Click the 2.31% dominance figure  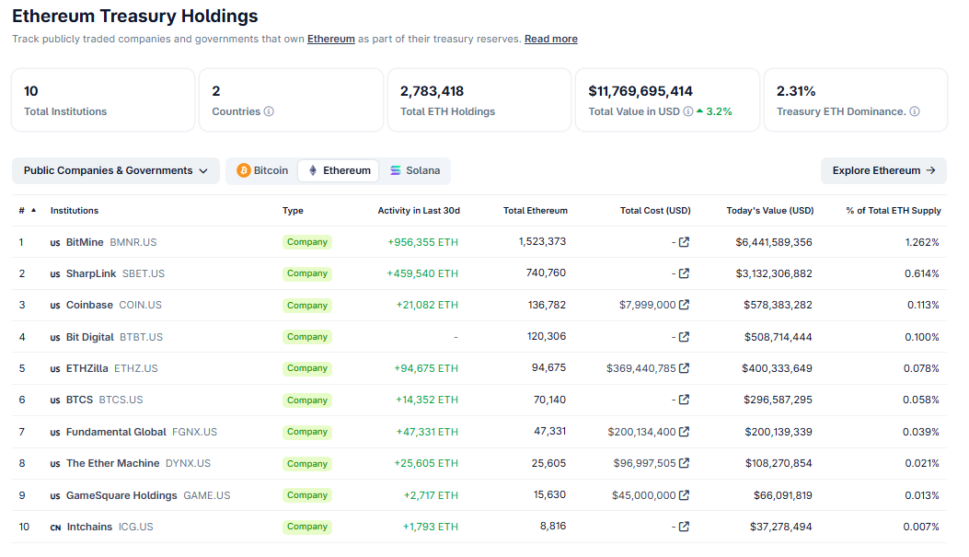796,91
